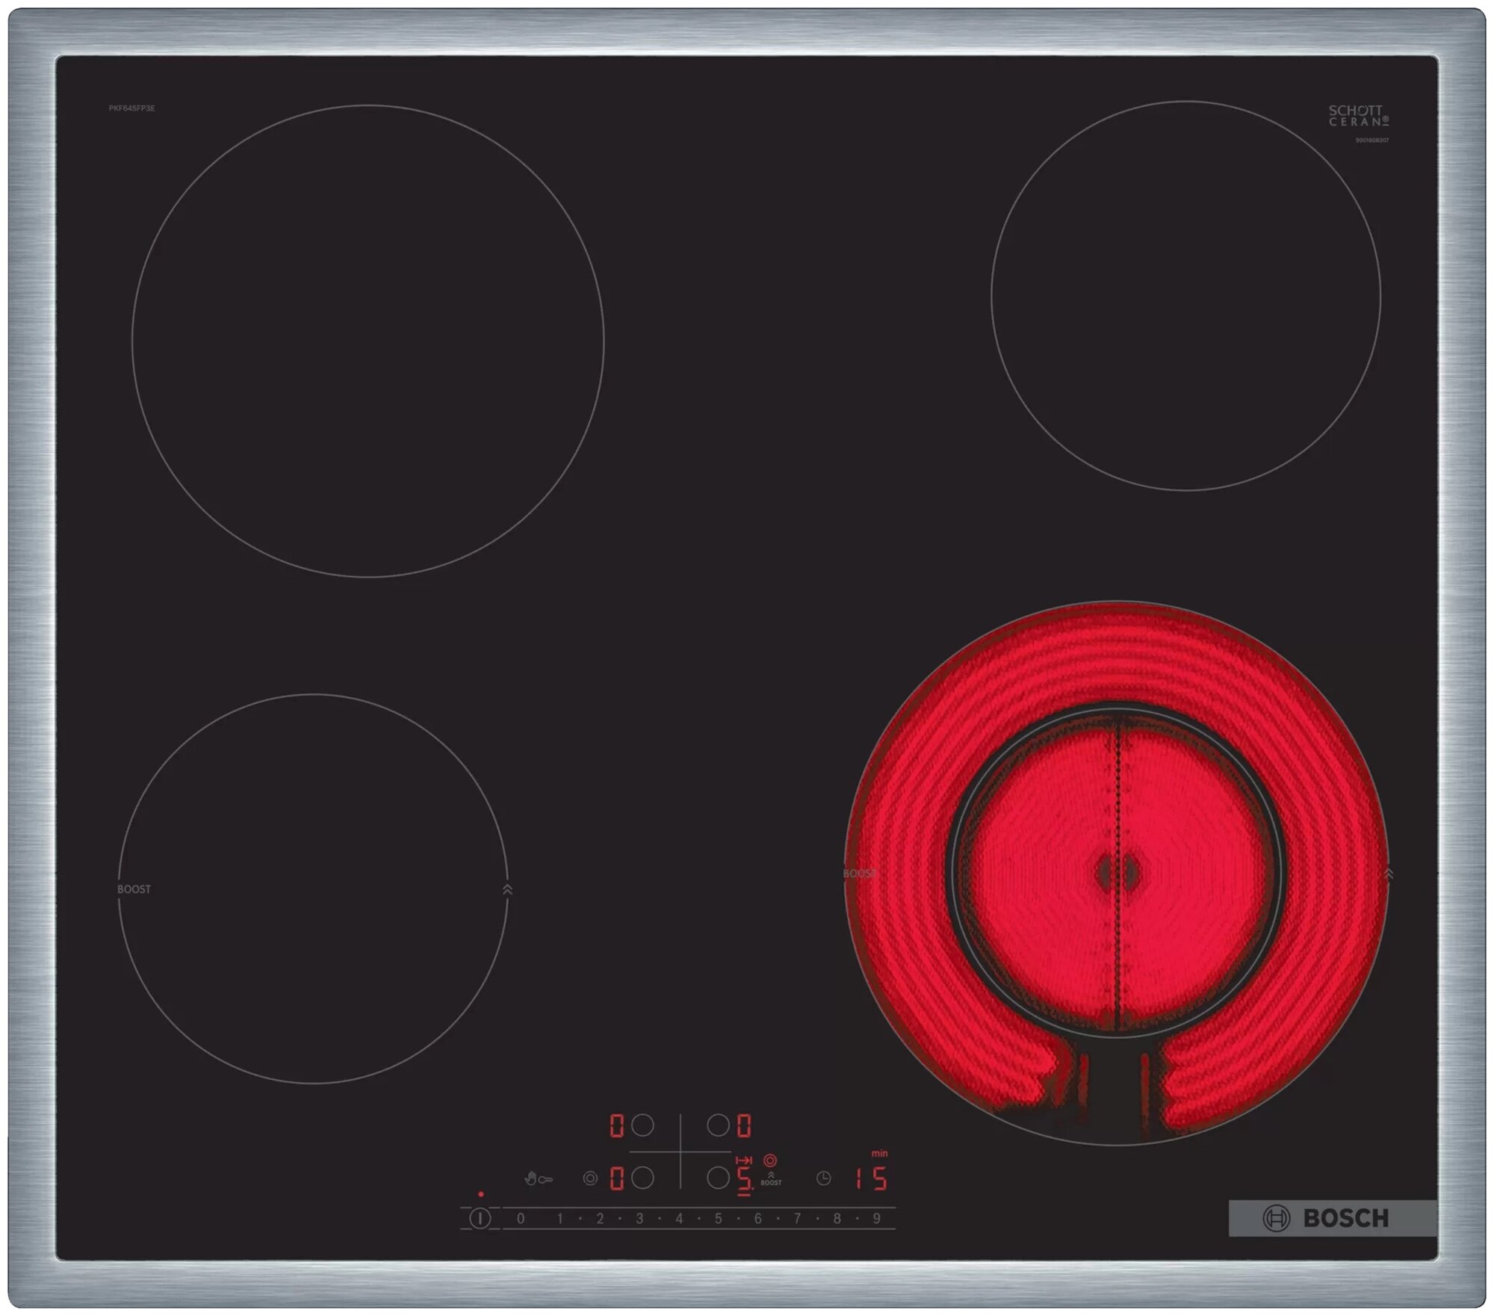Image resolution: width=1494 pixels, height=1316 pixels.
Task: Tap the gray dual-zone ring icon
Action: [x=590, y=1178]
